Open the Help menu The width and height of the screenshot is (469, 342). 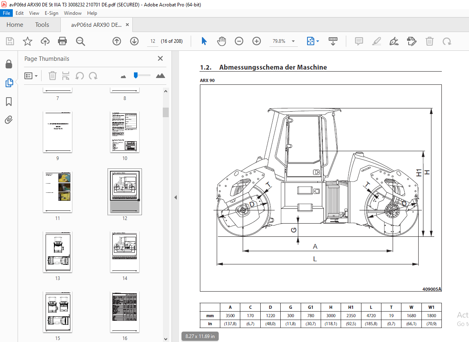click(92, 13)
